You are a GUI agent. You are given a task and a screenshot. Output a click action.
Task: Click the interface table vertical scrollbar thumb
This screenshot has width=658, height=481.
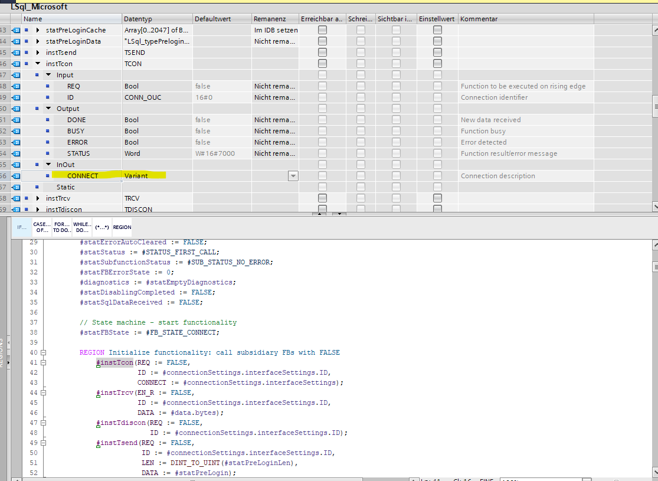(654, 106)
